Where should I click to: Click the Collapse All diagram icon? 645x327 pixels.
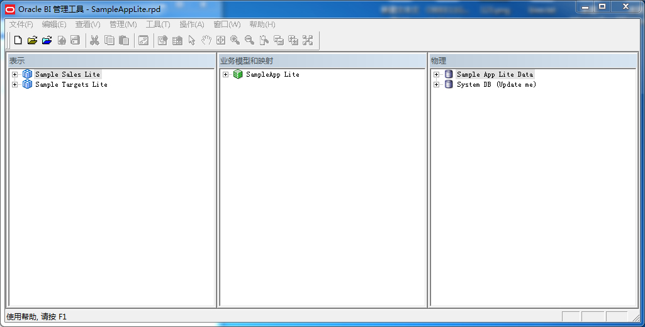click(x=279, y=40)
